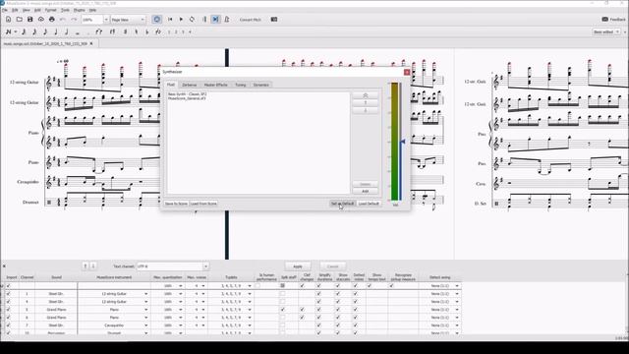Screen dimensions: 629x354
Task: Click the Save floppy disk icon
Action: point(30,20)
